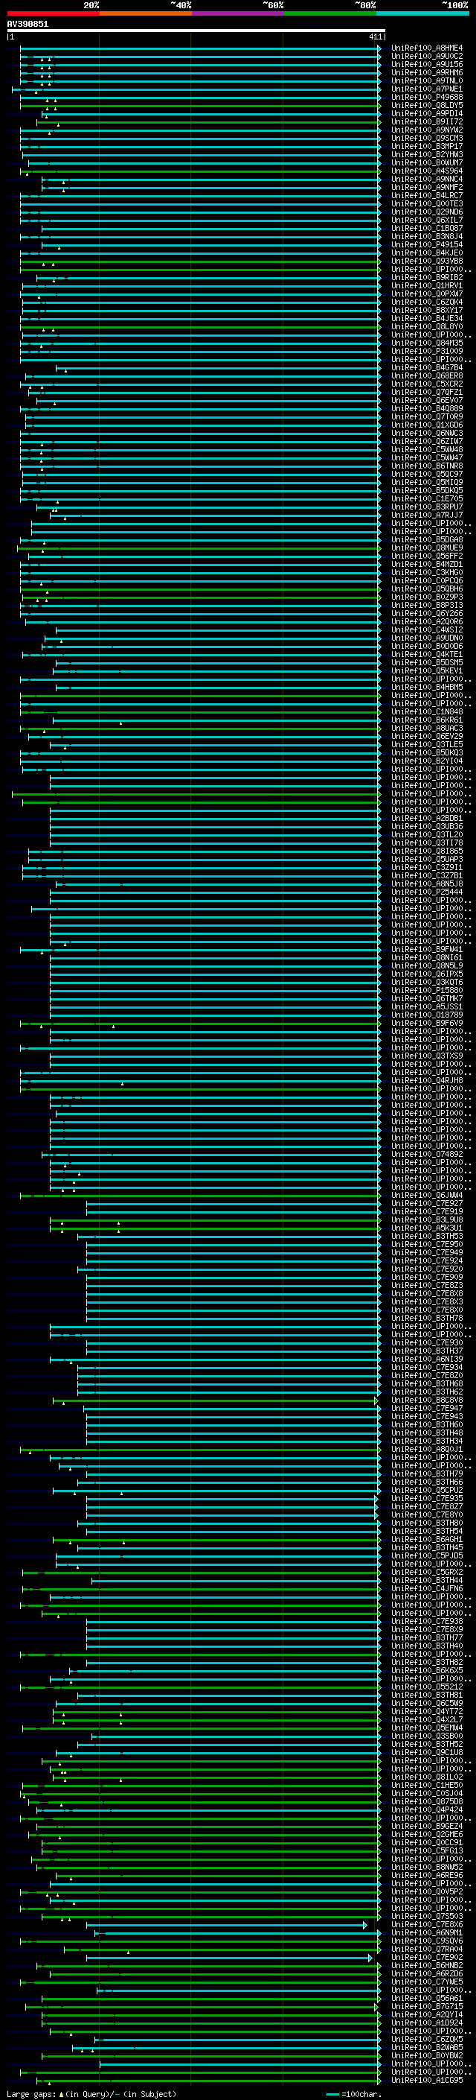Click the query name AV390851
The width and height of the screenshot is (476, 2100).
click(x=28, y=25)
